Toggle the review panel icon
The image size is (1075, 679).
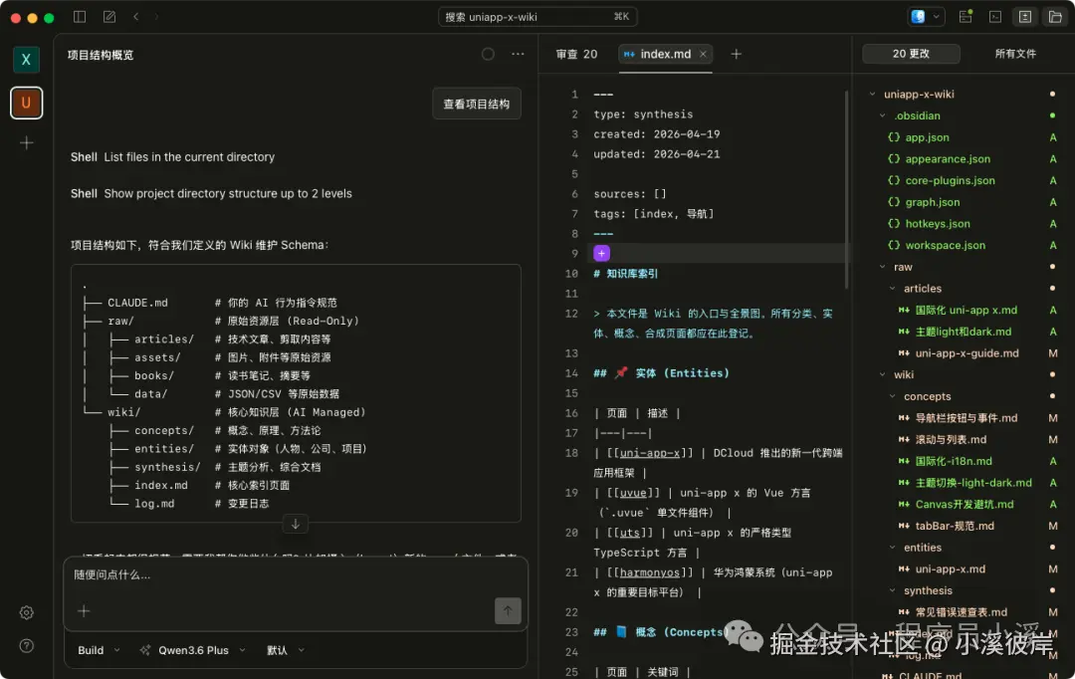coord(1025,17)
